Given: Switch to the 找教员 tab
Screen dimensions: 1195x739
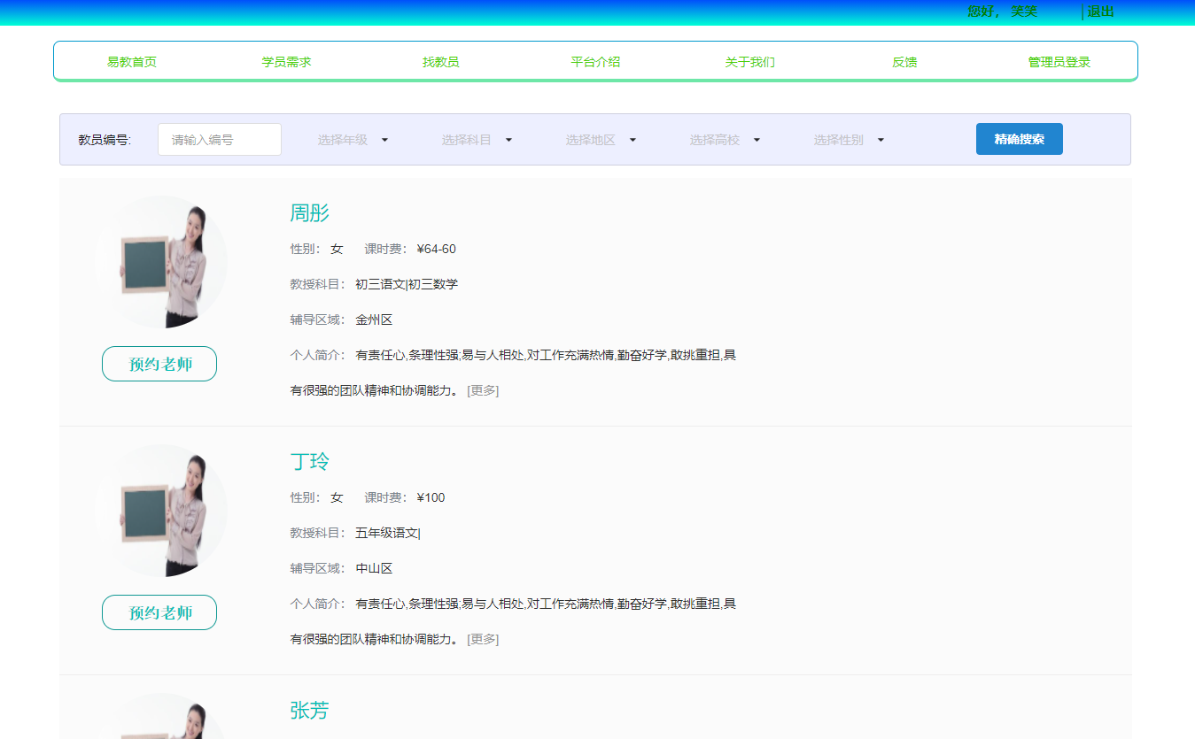Looking at the screenshot, I should coord(440,61).
